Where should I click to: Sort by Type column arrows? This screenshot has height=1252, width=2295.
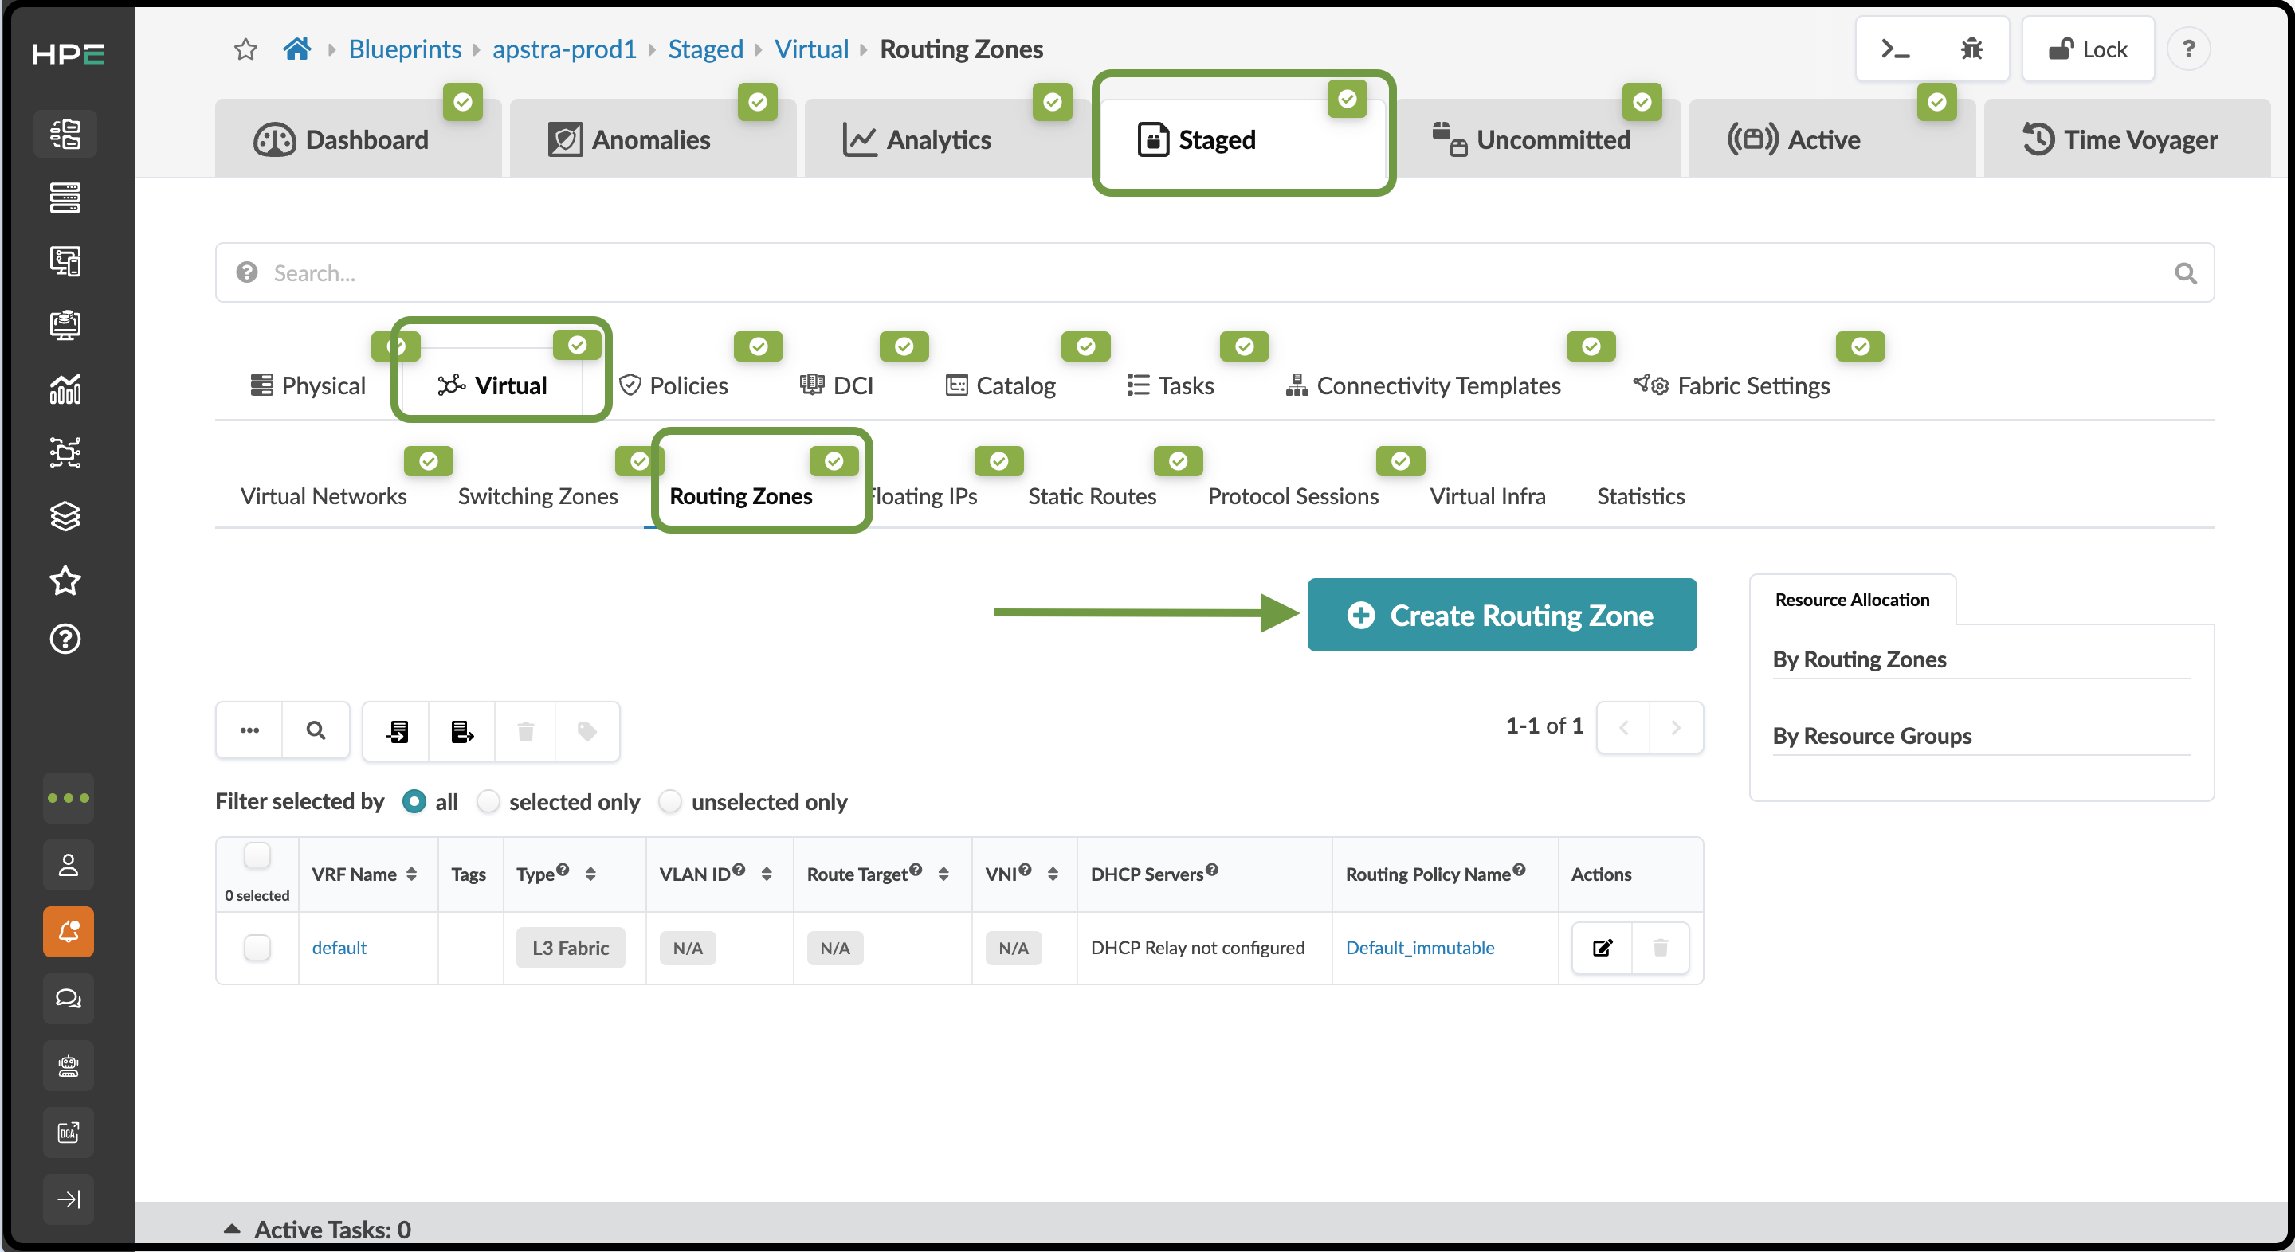(590, 874)
